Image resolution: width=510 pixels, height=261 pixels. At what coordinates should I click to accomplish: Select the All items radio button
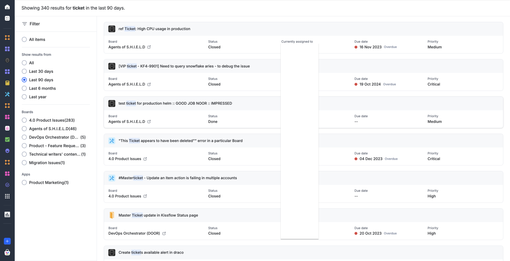click(x=24, y=39)
